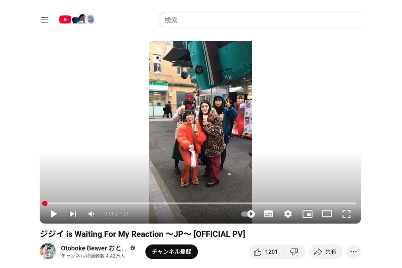This screenshot has height=268, width=402.
Task: Click the video title text
Action: click(x=142, y=234)
